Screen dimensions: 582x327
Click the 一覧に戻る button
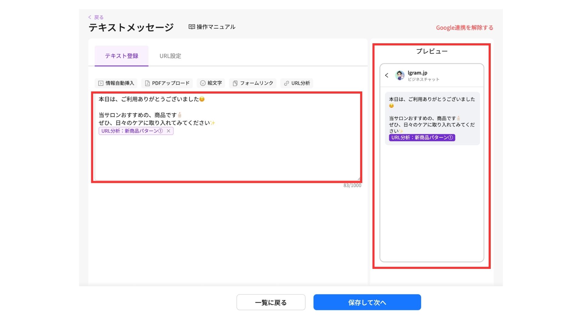(271, 302)
